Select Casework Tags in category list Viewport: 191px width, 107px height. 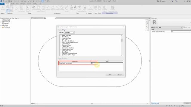point(66,45)
